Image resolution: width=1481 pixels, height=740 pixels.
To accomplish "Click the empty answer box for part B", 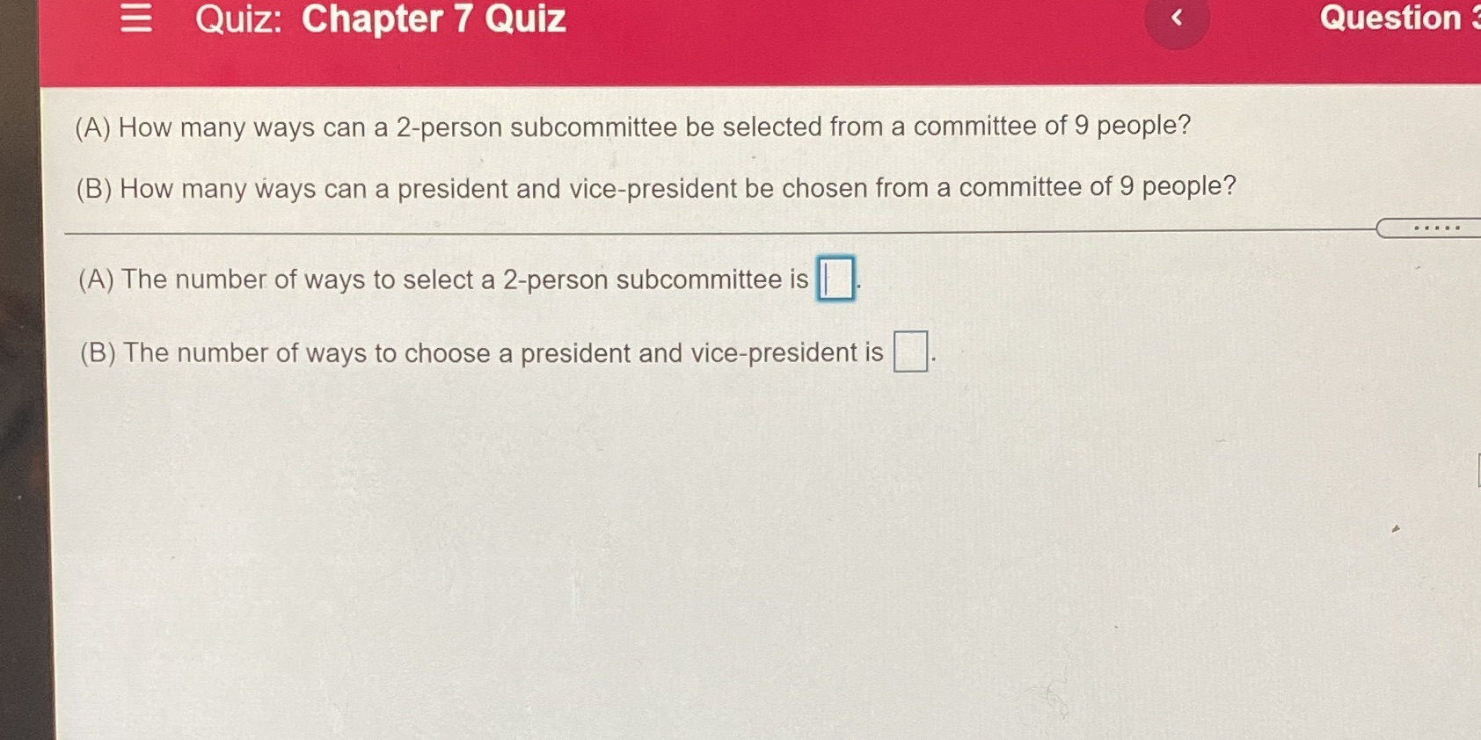I will point(910,352).
